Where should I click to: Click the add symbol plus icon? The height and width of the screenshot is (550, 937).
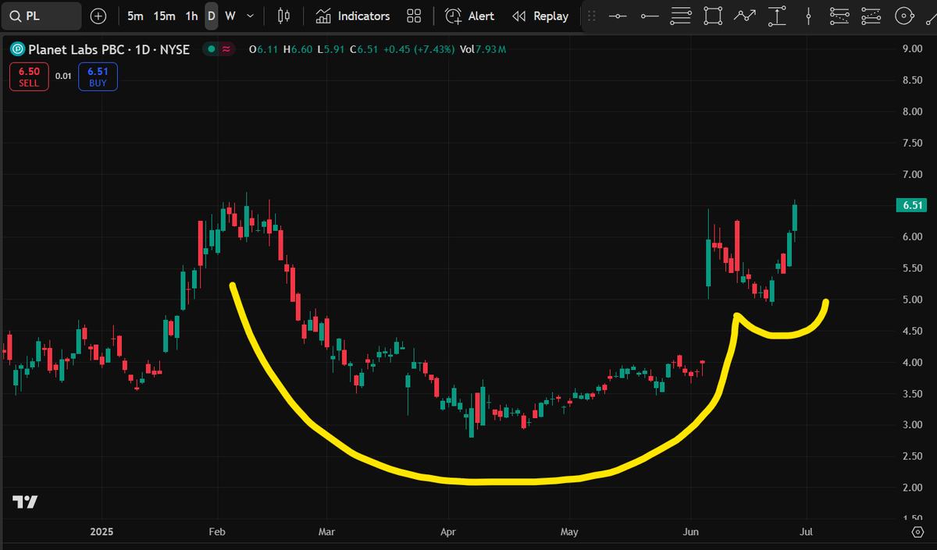pos(98,16)
